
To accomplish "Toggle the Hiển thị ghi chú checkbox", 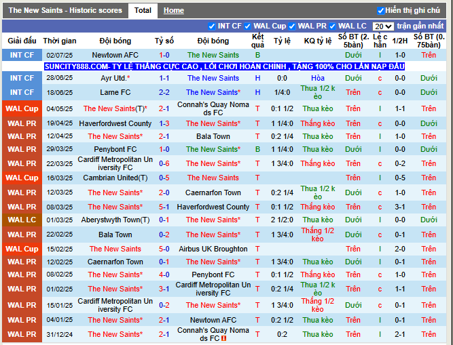I will point(380,11).
